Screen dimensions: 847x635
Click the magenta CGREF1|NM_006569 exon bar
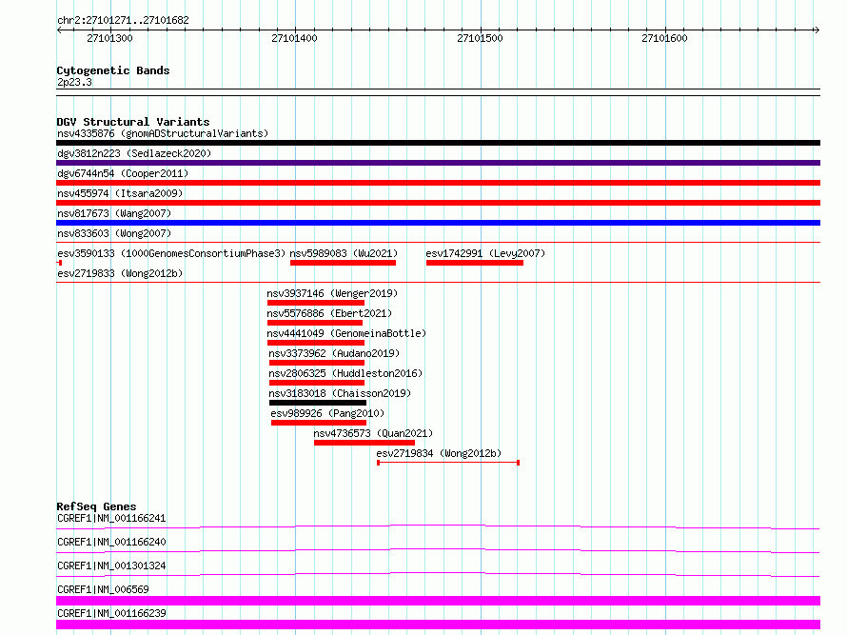pyautogui.click(x=438, y=601)
